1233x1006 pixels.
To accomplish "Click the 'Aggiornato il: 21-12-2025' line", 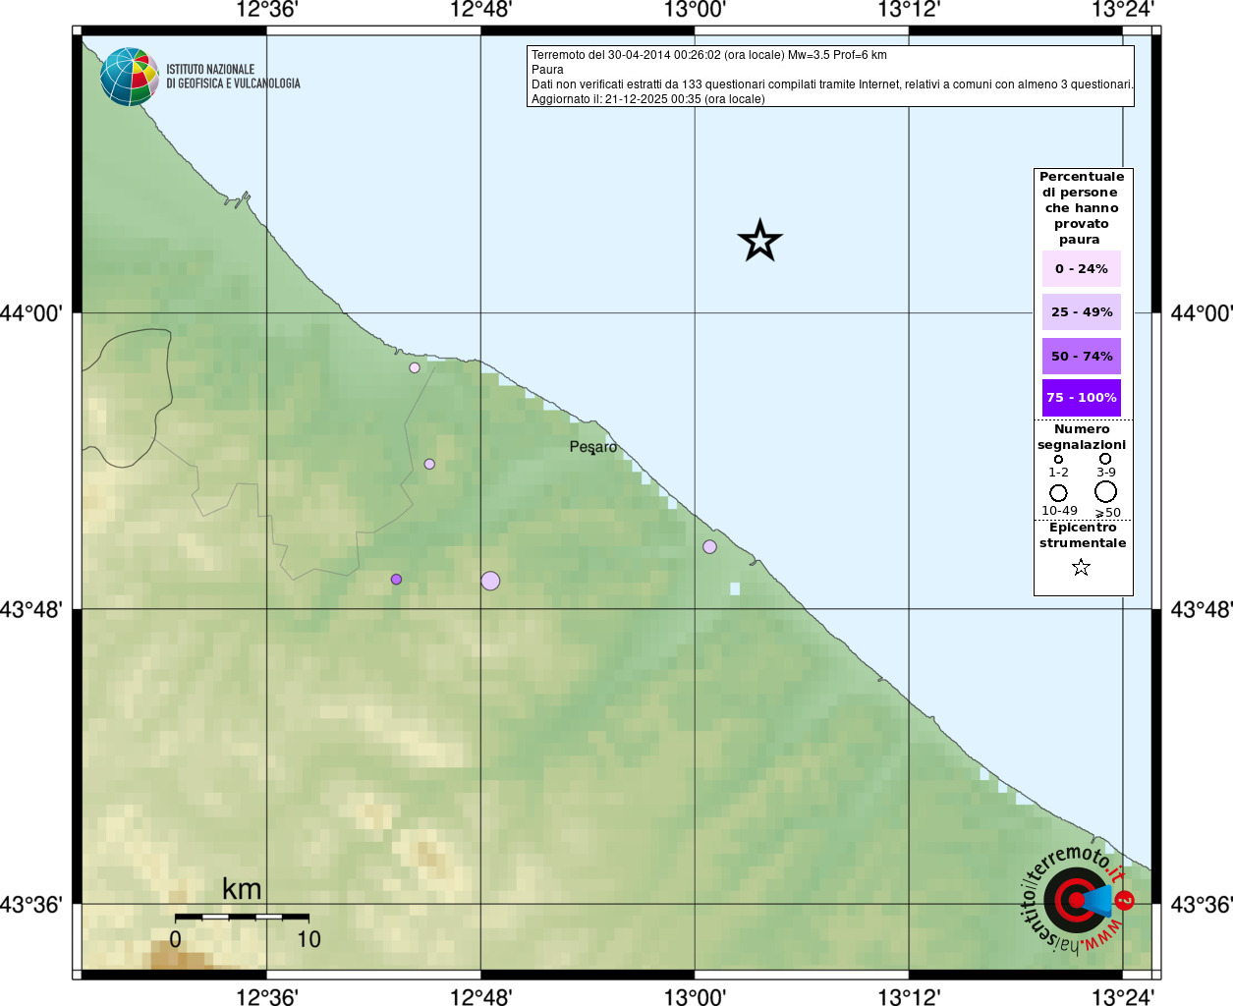I will pyautogui.click(x=647, y=99).
